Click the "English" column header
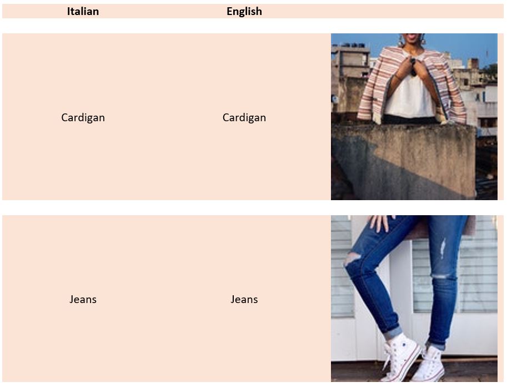The height and width of the screenshot is (387, 507). point(244,11)
